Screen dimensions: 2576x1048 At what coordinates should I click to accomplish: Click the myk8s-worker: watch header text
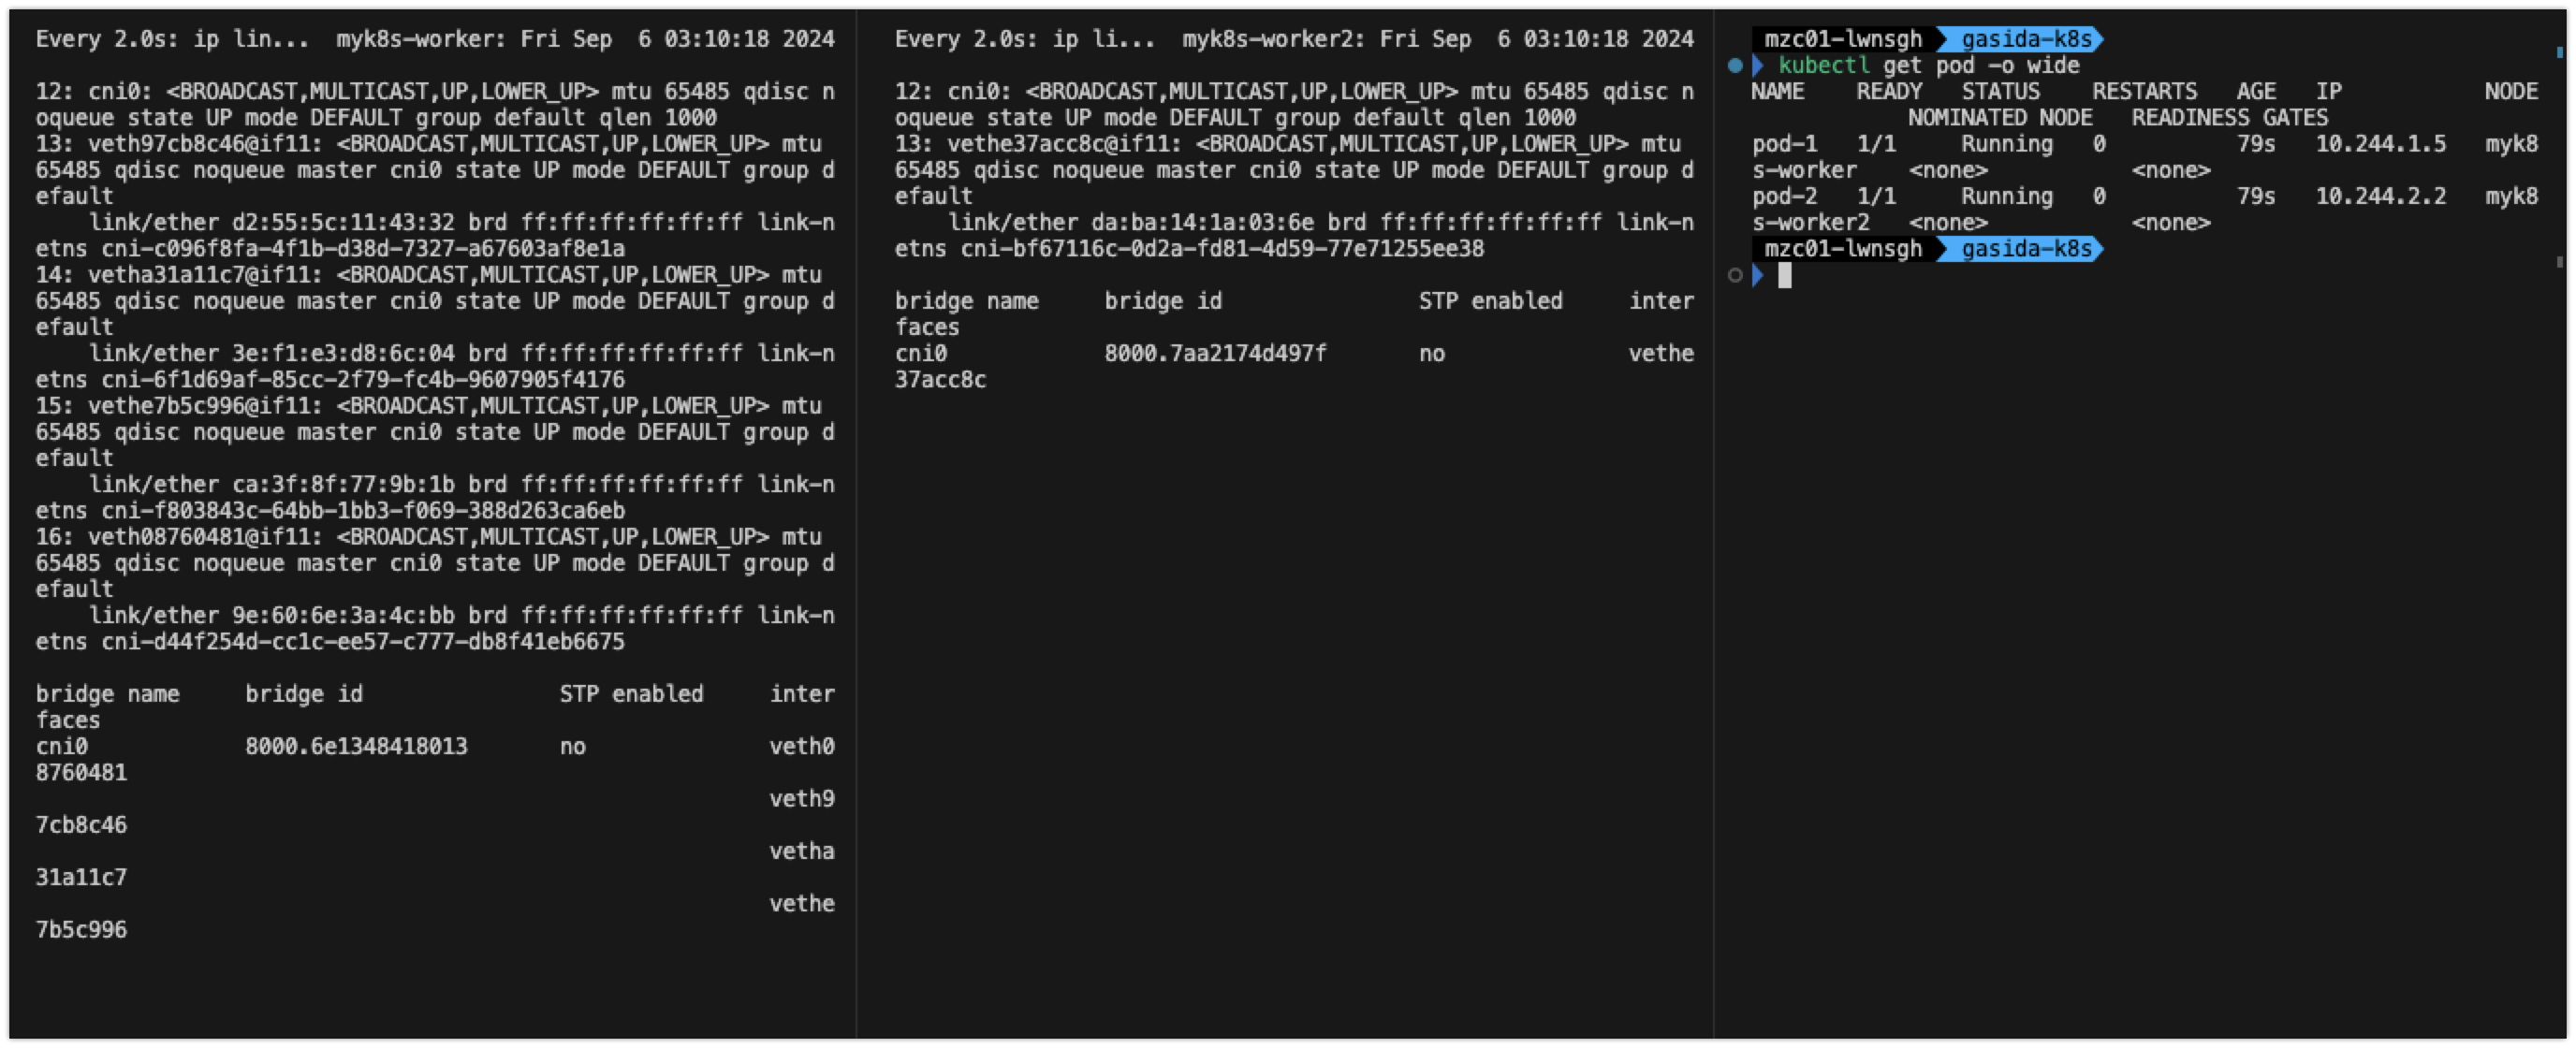coord(420,39)
